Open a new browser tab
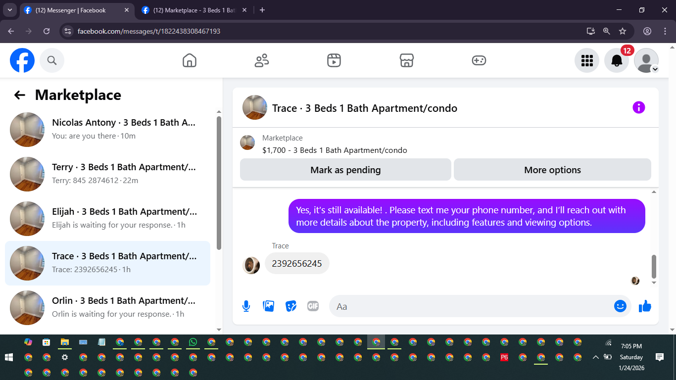The height and width of the screenshot is (380, 676). [262, 10]
